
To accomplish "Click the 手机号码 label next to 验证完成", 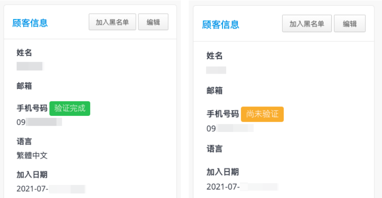I will tap(32, 108).
